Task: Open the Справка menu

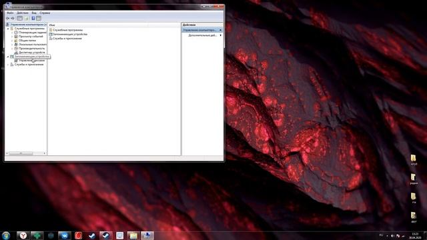Action: [45, 13]
